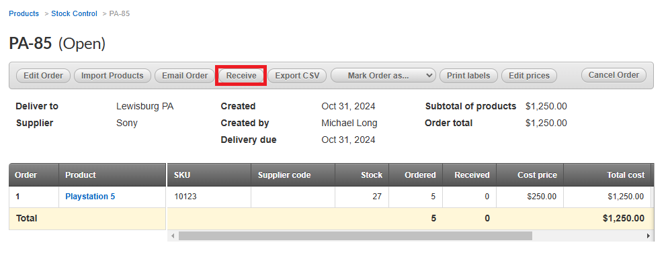This screenshot has width=668, height=261.
Task: Click the Stock column header
Action: click(x=362, y=174)
